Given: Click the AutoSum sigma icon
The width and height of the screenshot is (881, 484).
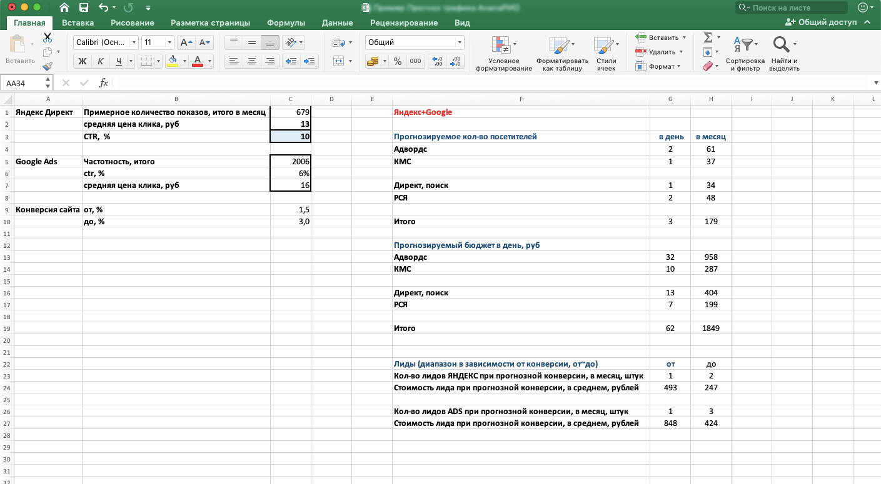Looking at the screenshot, I should coord(708,37).
